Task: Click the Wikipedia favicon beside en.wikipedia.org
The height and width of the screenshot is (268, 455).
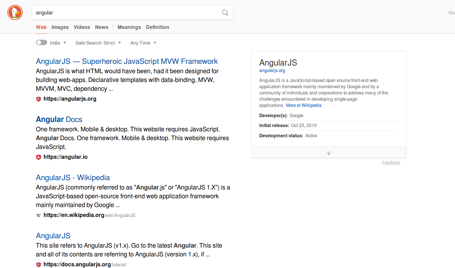Action: (39, 215)
